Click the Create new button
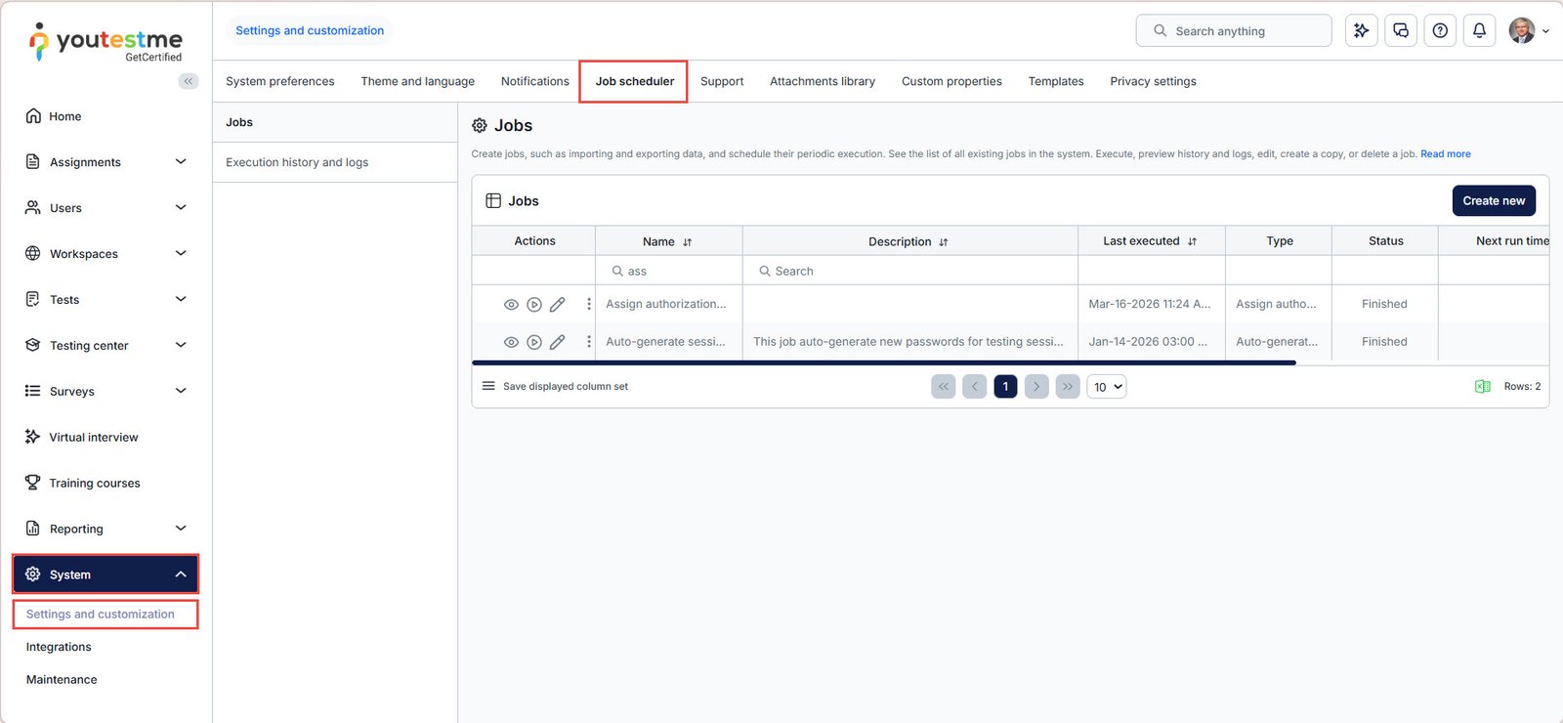Viewport: 1563px width, 723px height. (1493, 200)
